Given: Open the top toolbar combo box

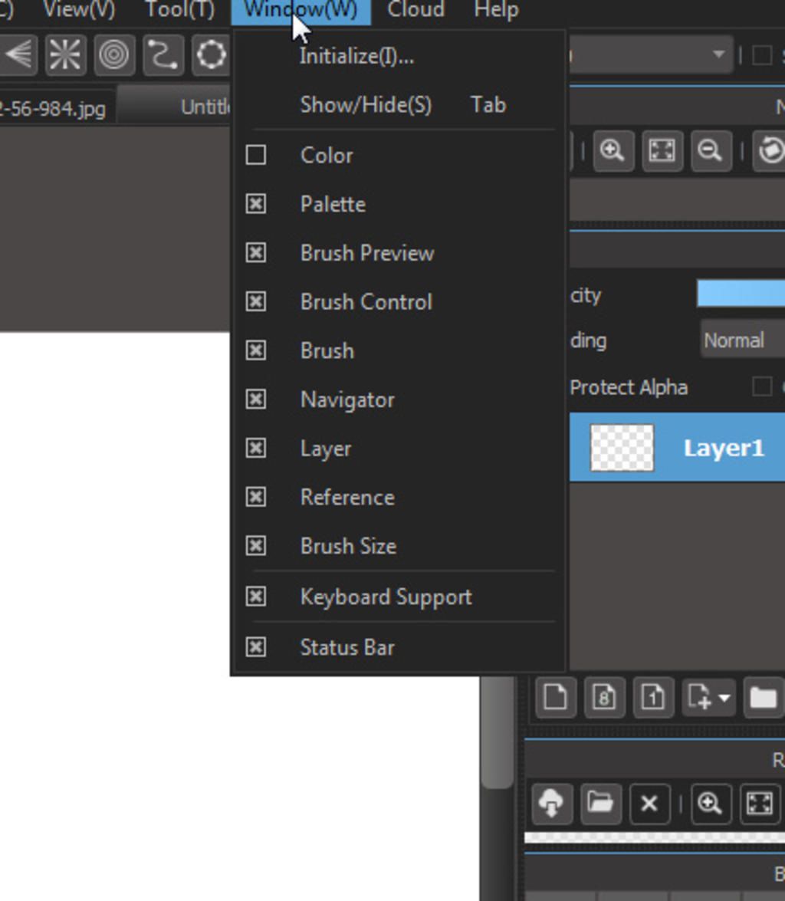Looking at the screenshot, I should click(x=650, y=54).
